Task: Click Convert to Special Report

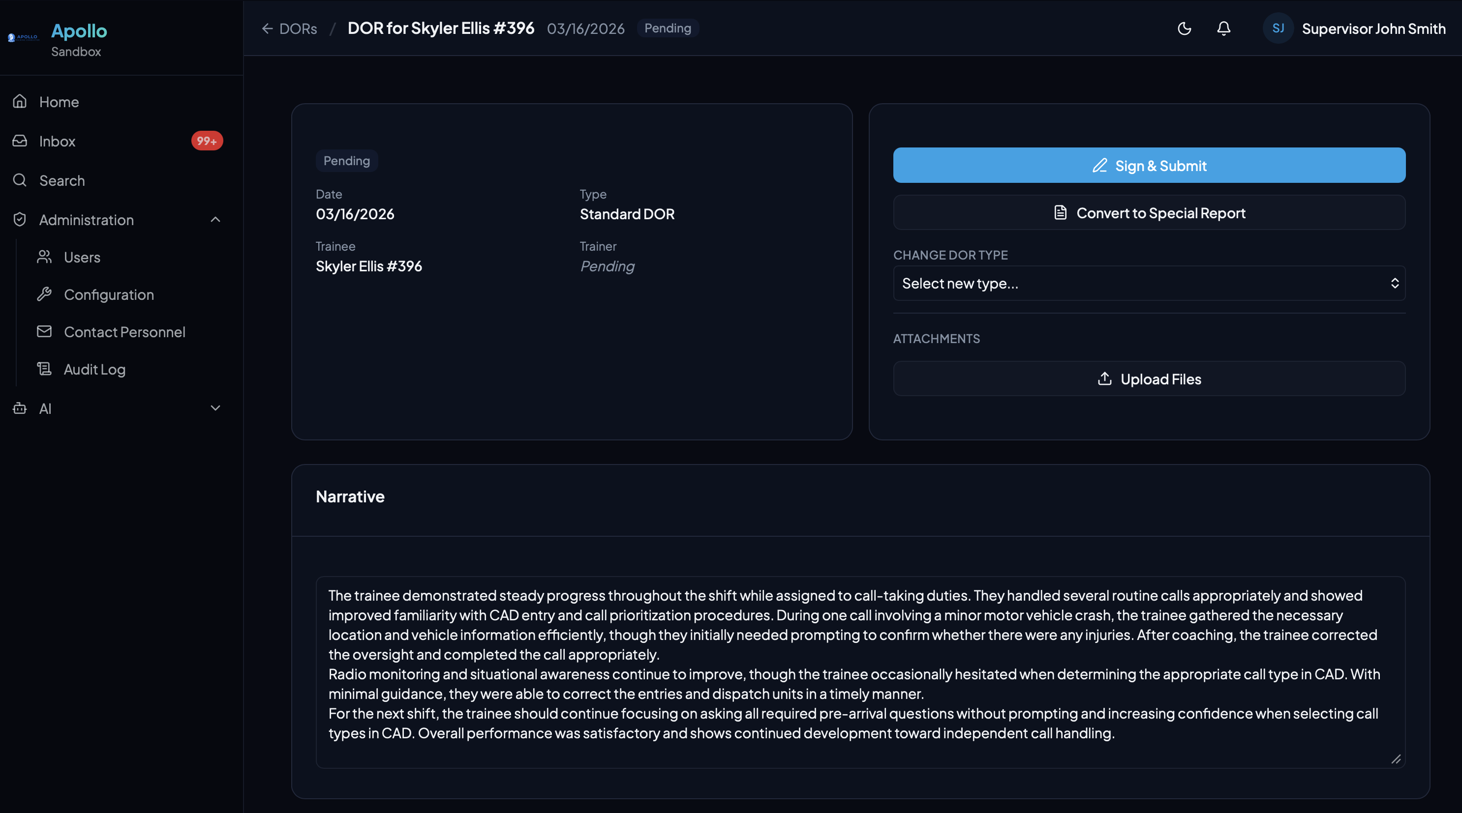Action: (1148, 213)
